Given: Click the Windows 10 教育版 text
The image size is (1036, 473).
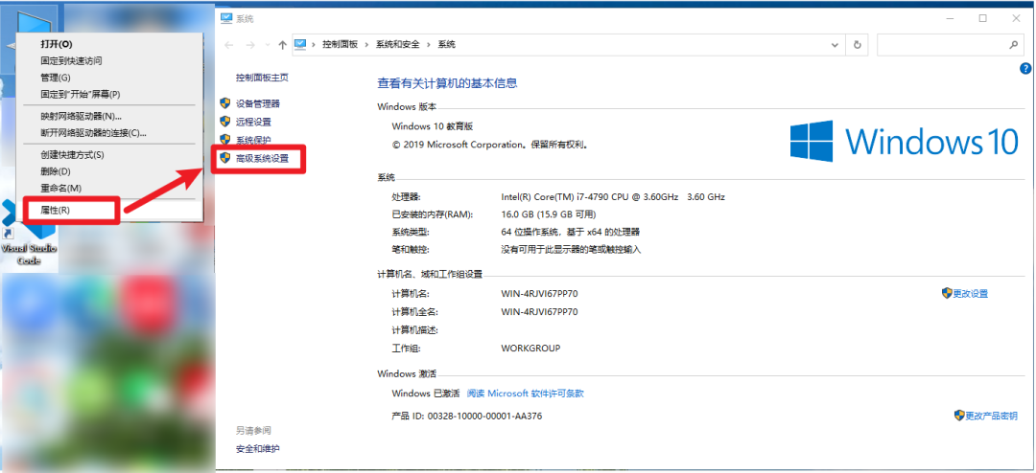Looking at the screenshot, I should click(433, 126).
